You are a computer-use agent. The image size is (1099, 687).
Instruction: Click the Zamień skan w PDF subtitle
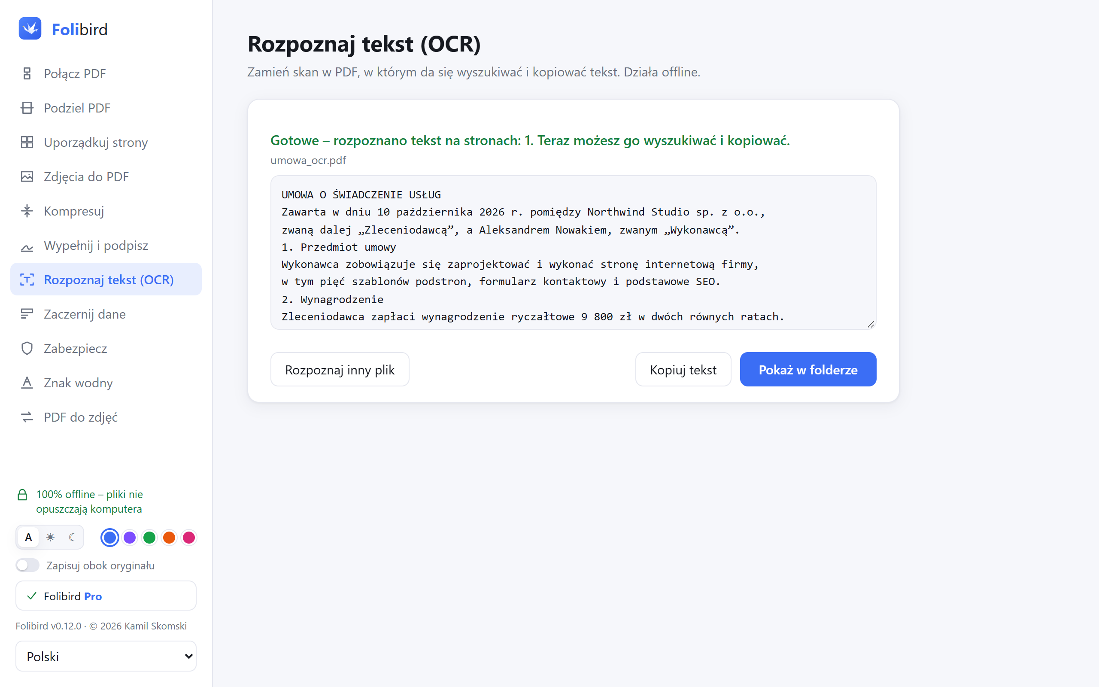click(x=474, y=72)
